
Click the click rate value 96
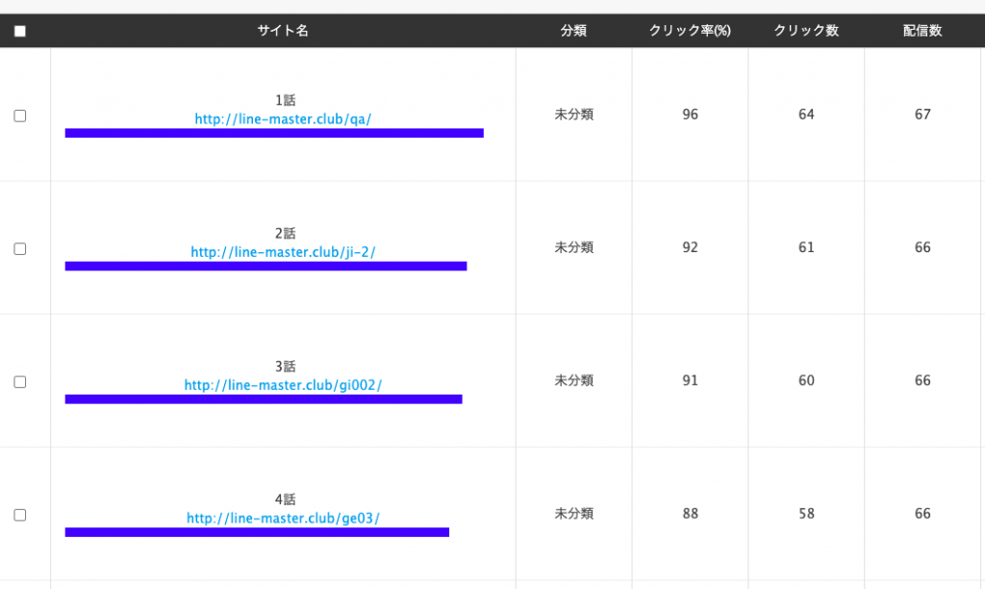[x=690, y=115]
